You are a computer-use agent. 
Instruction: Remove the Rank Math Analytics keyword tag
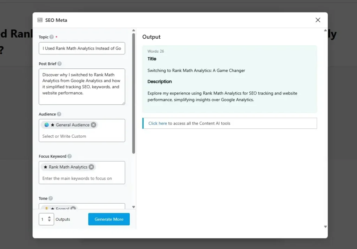coord(91,167)
